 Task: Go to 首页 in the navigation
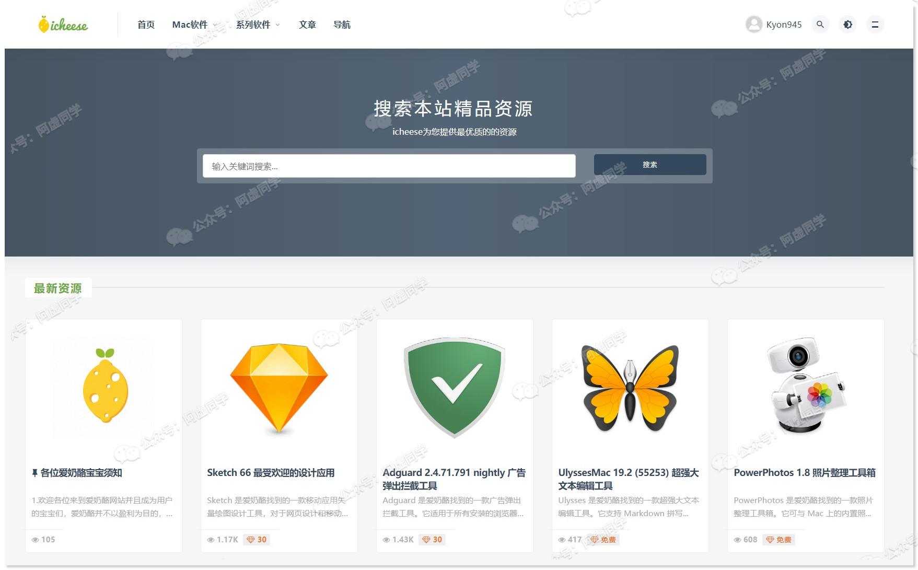click(146, 25)
